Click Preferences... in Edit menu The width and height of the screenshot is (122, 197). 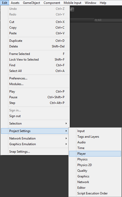pos(35,78)
